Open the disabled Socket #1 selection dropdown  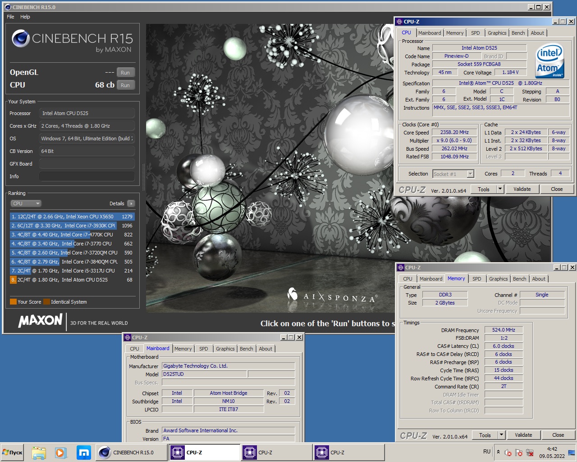pos(453,174)
